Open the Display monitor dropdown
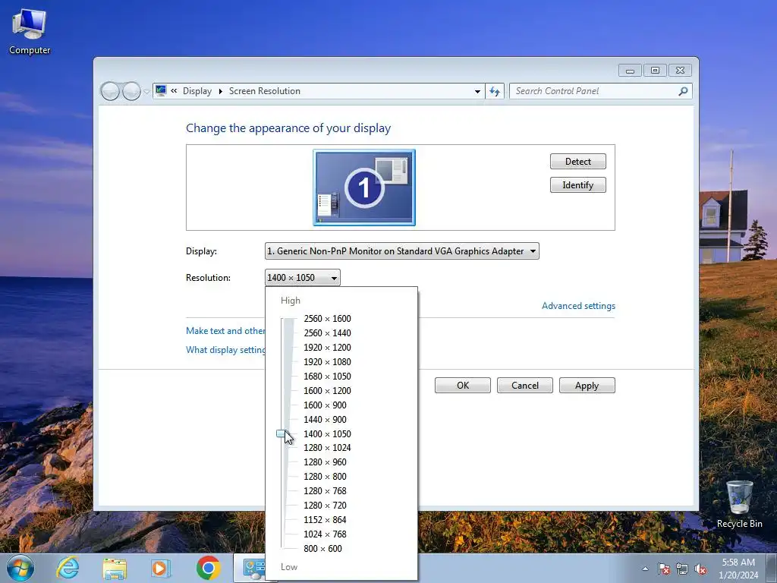777x583 pixels. (402, 251)
